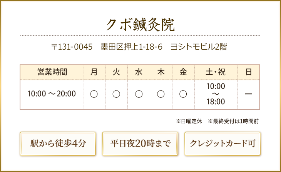Click the 水 day column header
The width and height of the screenshot is (281, 172).
coord(139,72)
